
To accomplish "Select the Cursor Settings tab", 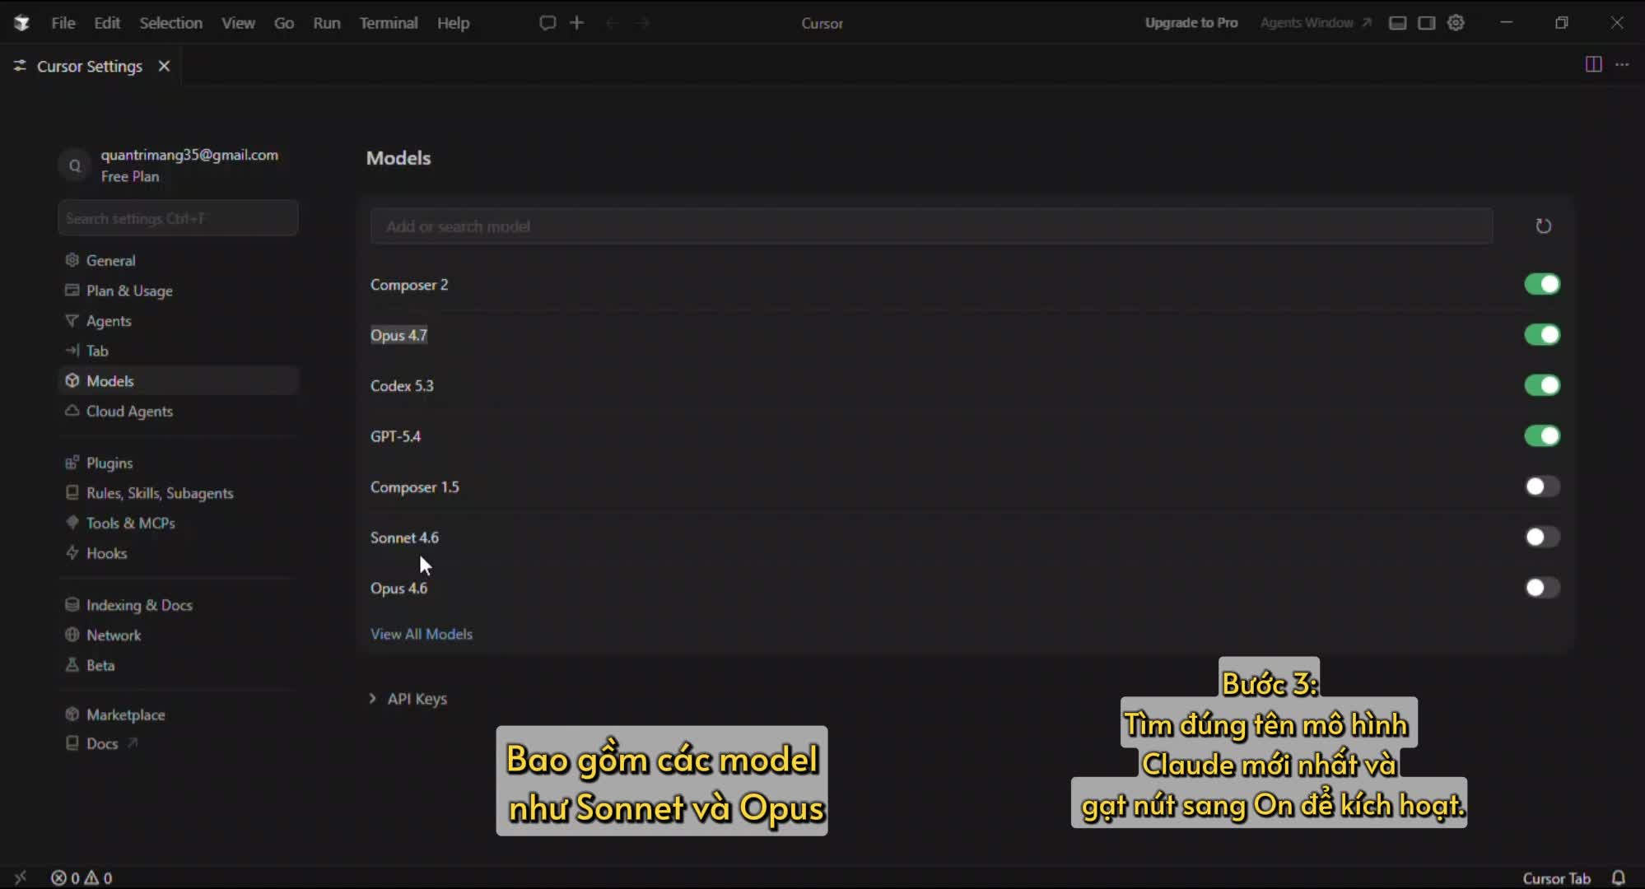I will coord(91,66).
